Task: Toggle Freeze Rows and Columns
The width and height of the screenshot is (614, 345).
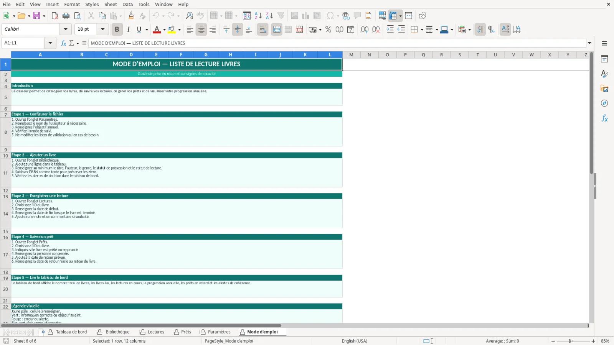Action: coord(393,16)
